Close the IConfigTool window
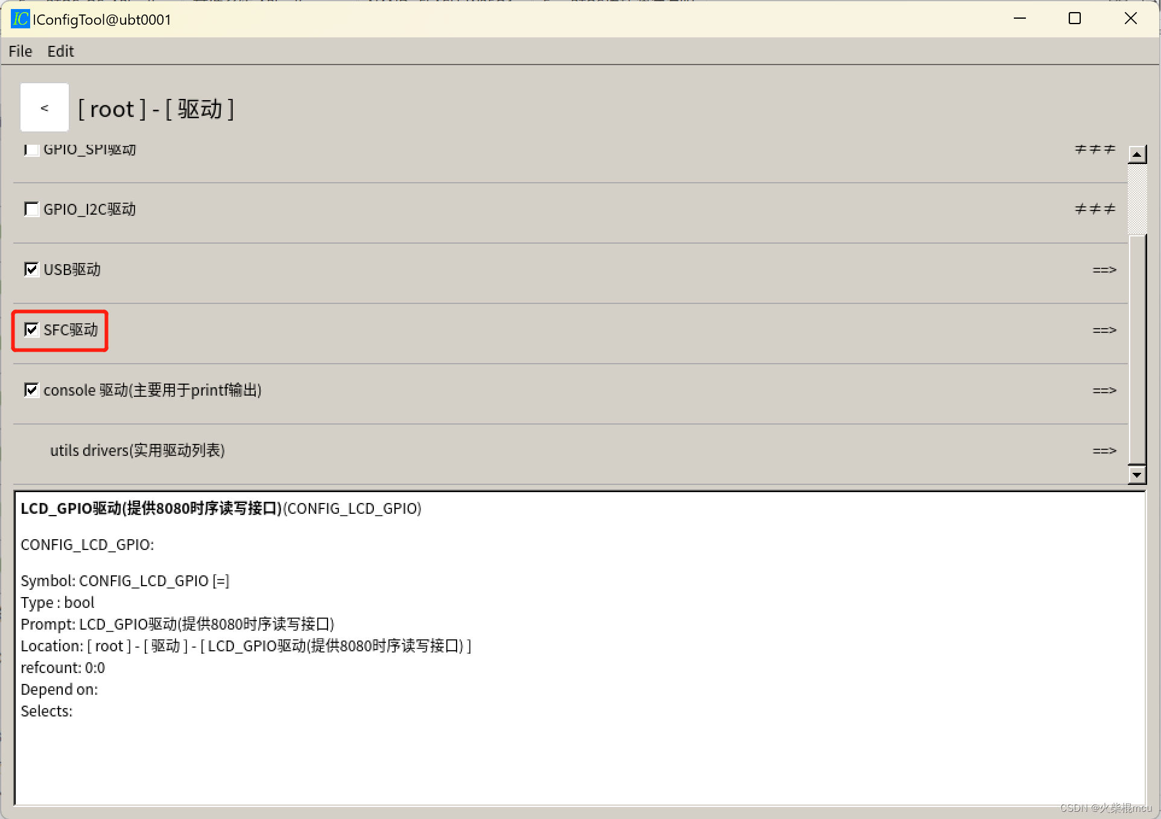The width and height of the screenshot is (1161, 819). (1130, 19)
